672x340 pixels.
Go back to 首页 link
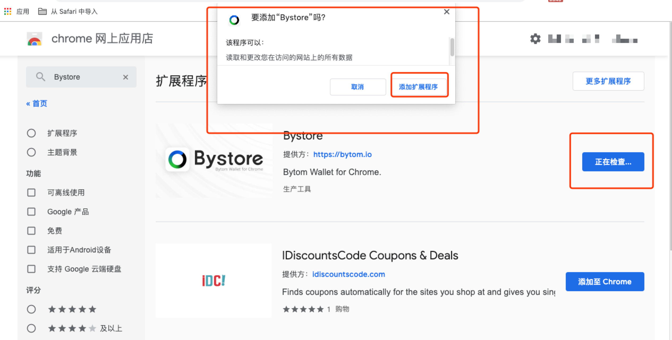[37, 103]
